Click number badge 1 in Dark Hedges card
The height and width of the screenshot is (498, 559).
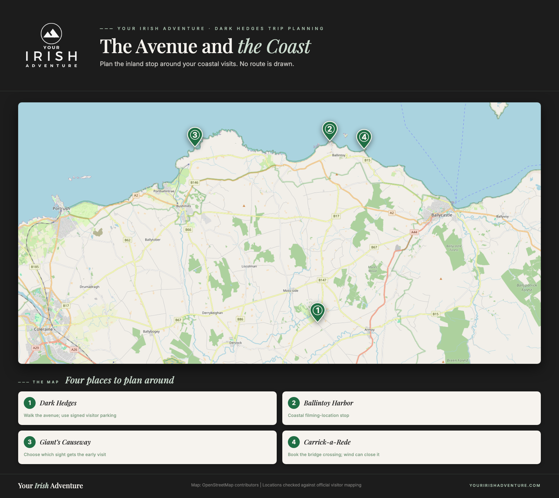pyautogui.click(x=30, y=403)
